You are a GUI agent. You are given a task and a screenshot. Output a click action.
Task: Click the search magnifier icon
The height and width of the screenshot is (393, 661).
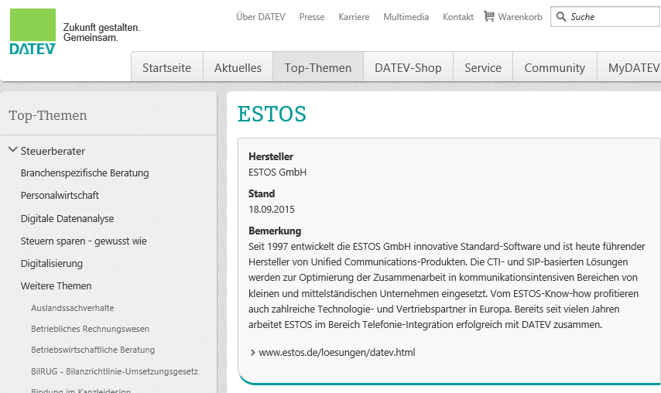click(561, 17)
